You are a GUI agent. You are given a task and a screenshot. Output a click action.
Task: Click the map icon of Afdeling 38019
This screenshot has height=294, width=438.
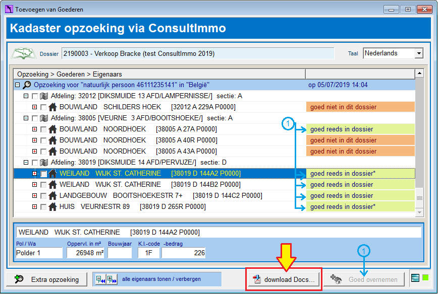(x=44, y=163)
